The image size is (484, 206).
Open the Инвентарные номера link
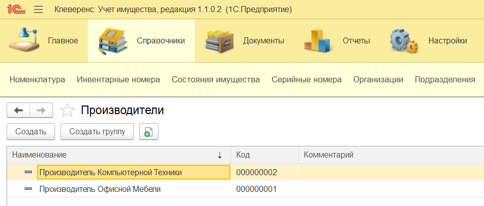(x=118, y=80)
